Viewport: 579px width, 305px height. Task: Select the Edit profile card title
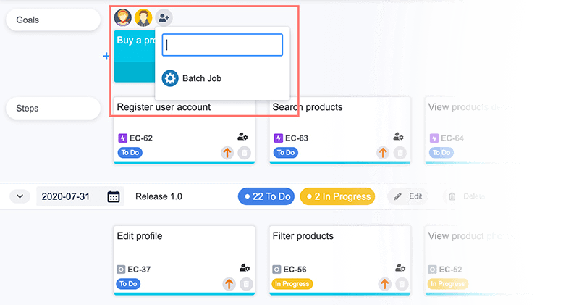tap(140, 236)
